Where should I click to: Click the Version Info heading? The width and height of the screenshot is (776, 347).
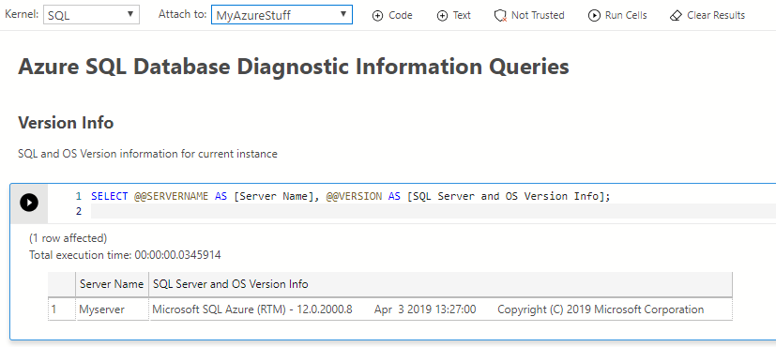[x=66, y=123]
